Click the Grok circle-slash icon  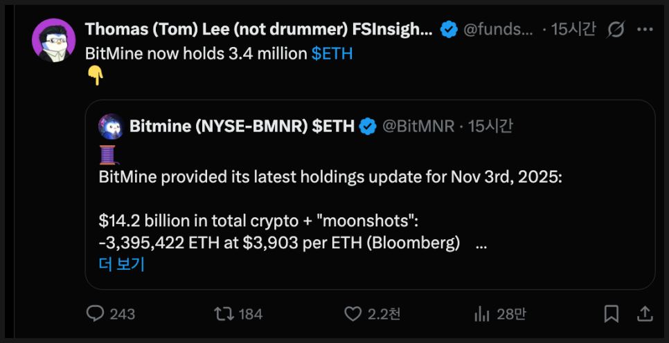tap(615, 30)
